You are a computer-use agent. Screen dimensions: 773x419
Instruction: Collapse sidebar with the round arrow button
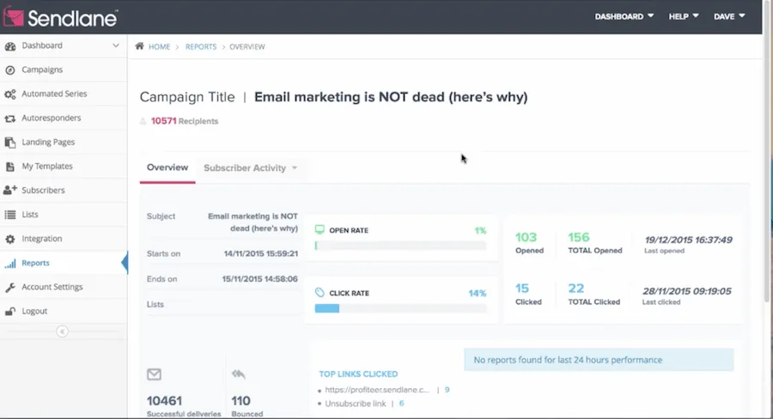(62, 331)
